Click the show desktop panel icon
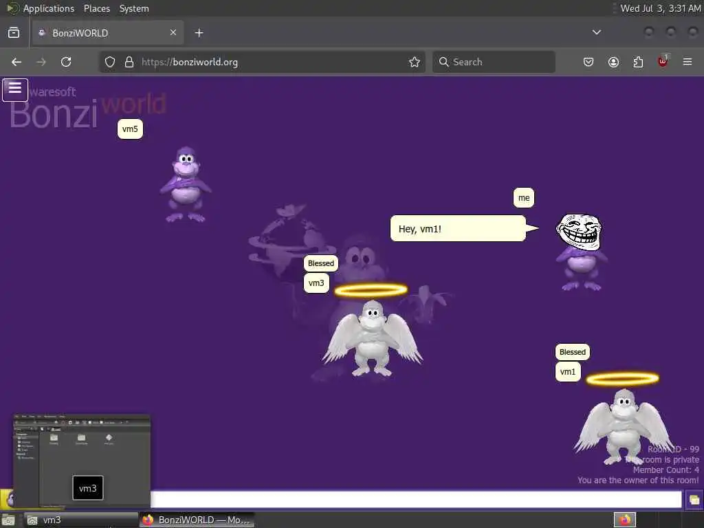704x528 pixels. 8,520
